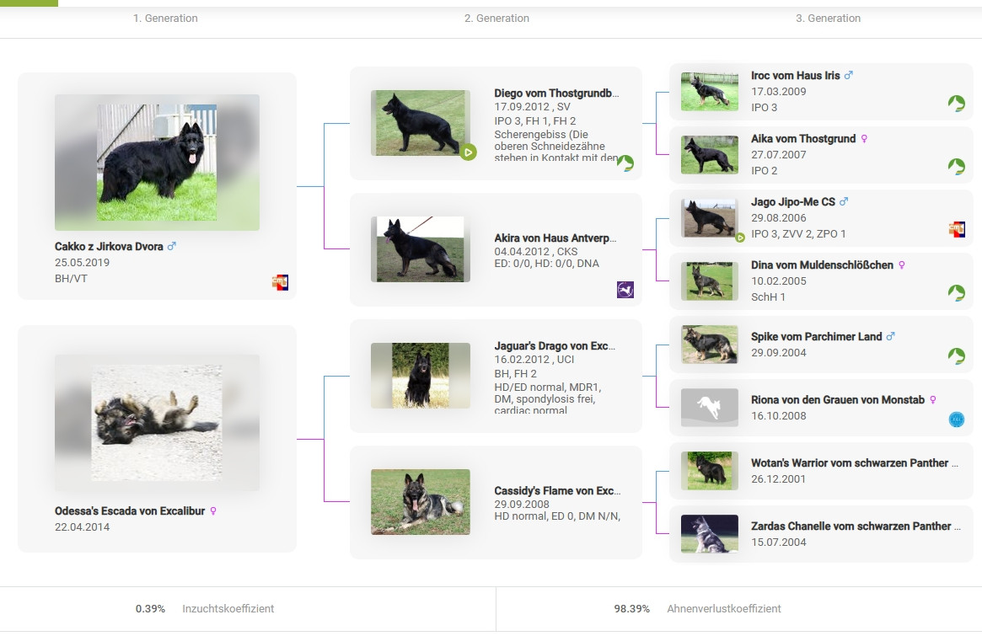
Task: Click purple club icon on Akira von Haus Antverpa card
Action: click(x=625, y=290)
